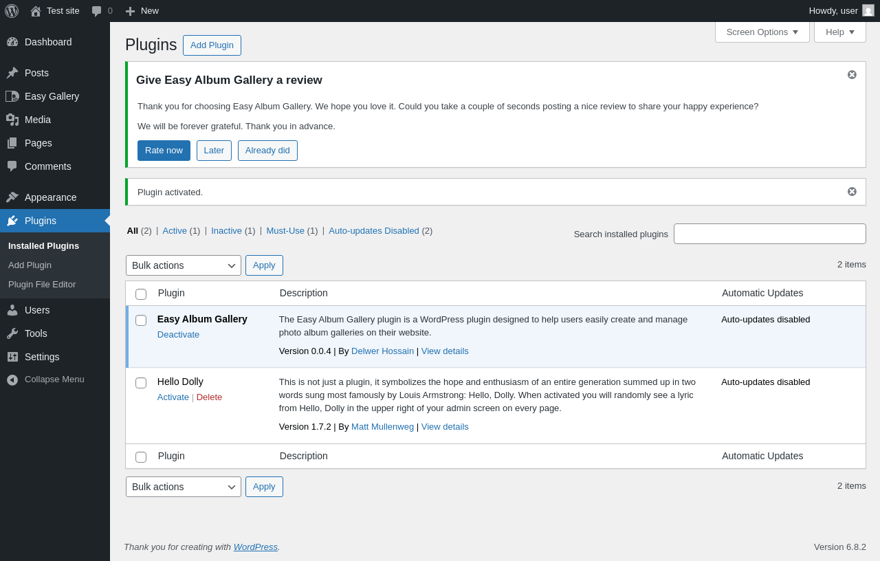Deactivate the Easy Album Gallery plugin
The width and height of the screenshot is (880, 561).
pyautogui.click(x=178, y=334)
